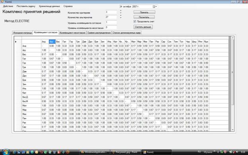Select the КисД row label
This screenshot has height=155, width=248.
click(31, 97)
